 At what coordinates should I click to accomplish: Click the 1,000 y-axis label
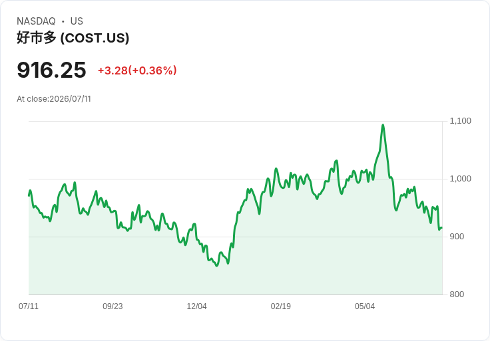pos(460,178)
